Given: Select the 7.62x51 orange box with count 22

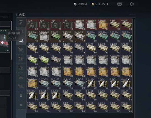Looking at the screenshot, I should click(x=33, y=84).
